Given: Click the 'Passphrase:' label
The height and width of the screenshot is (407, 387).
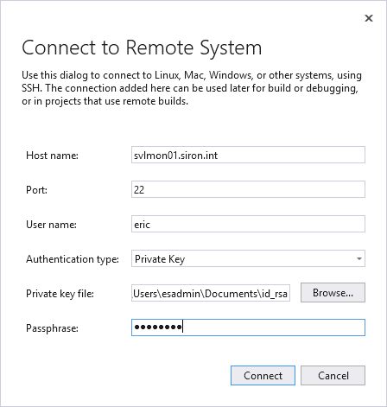Looking at the screenshot, I should 52,328.
